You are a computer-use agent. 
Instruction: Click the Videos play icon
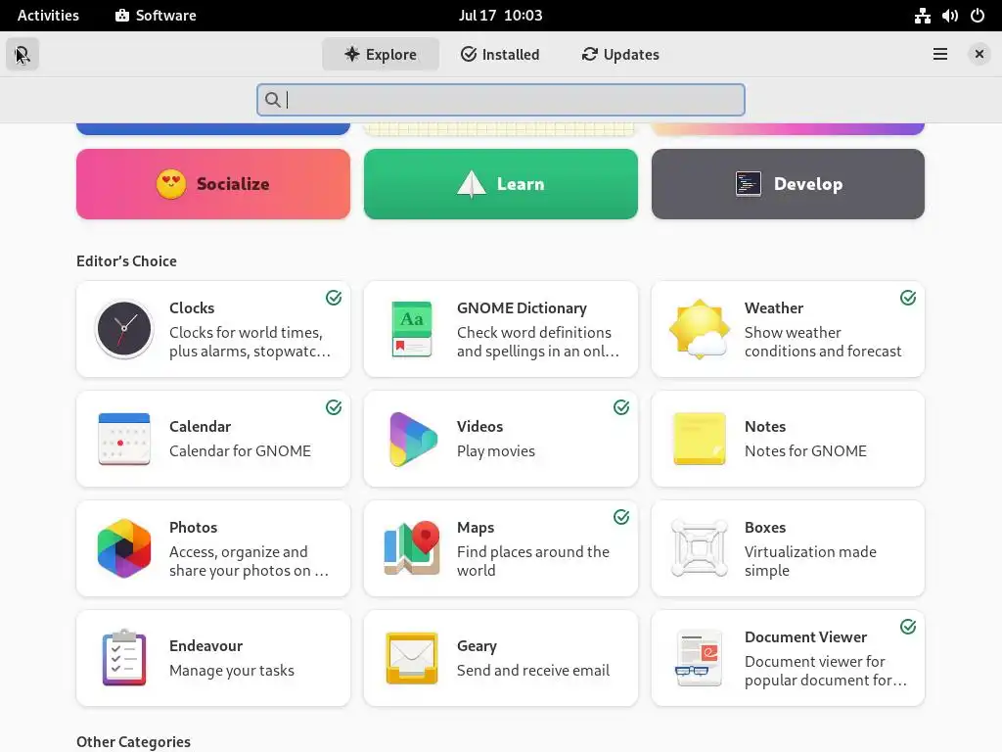point(412,439)
